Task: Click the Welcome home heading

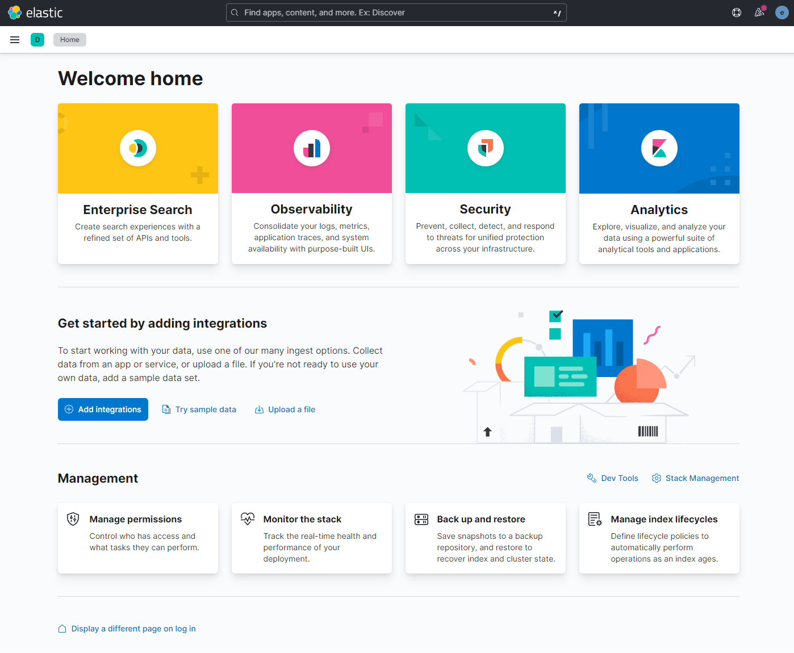Action: [131, 78]
